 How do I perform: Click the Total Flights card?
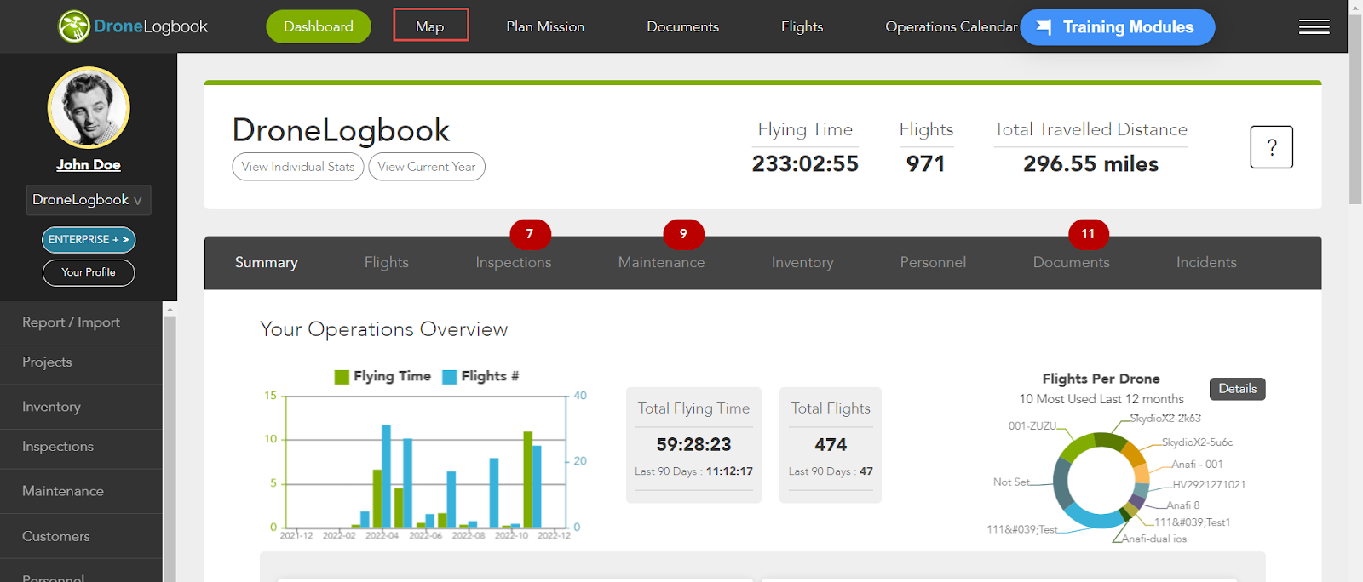[831, 445]
